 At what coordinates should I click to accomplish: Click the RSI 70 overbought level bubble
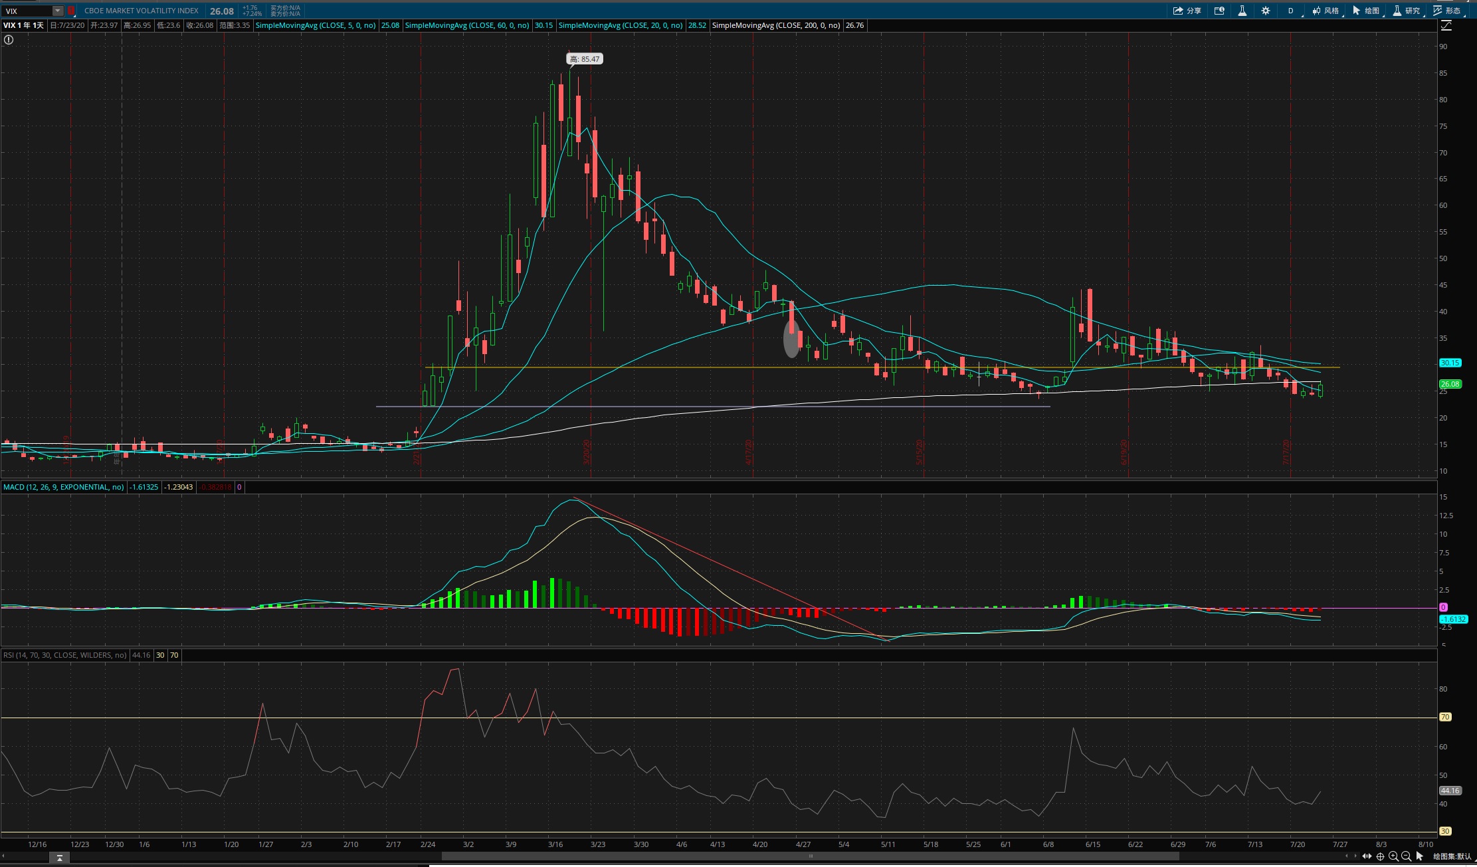1445,717
